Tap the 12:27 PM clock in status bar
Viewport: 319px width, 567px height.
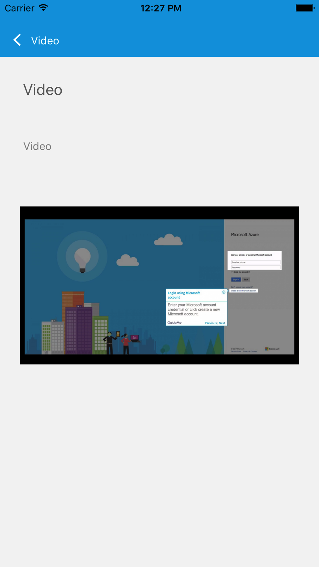point(161,8)
